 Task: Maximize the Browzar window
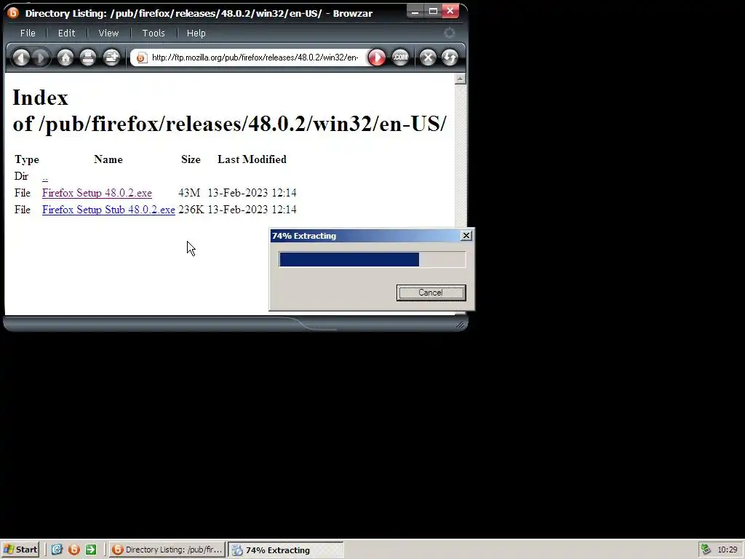pyautogui.click(x=433, y=12)
